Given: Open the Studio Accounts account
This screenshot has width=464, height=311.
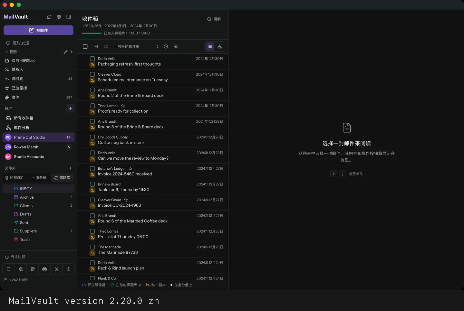Looking at the screenshot, I should [39, 156].
